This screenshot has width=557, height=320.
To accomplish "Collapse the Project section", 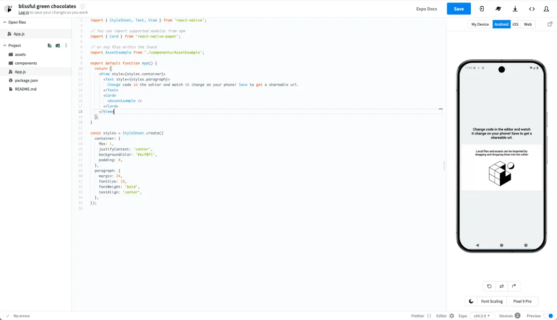I will click(x=5, y=45).
